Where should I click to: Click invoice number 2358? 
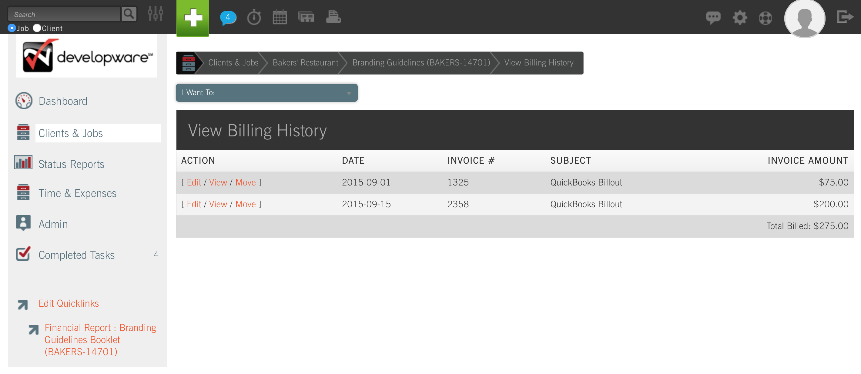click(x=458, y=204)
